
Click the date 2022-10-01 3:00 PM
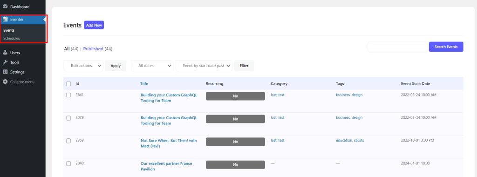(x=417, y=141)
